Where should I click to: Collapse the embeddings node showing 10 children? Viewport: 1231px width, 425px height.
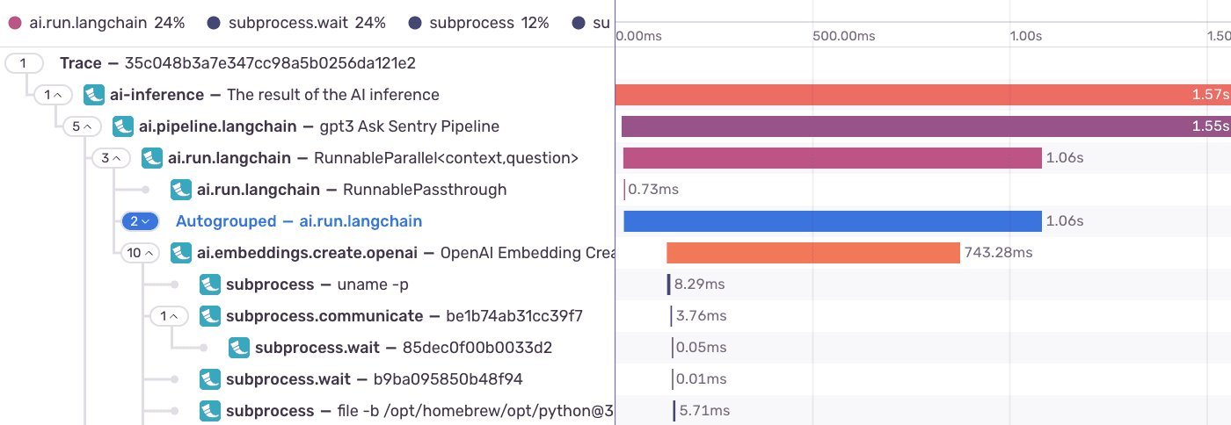[140, 253]
